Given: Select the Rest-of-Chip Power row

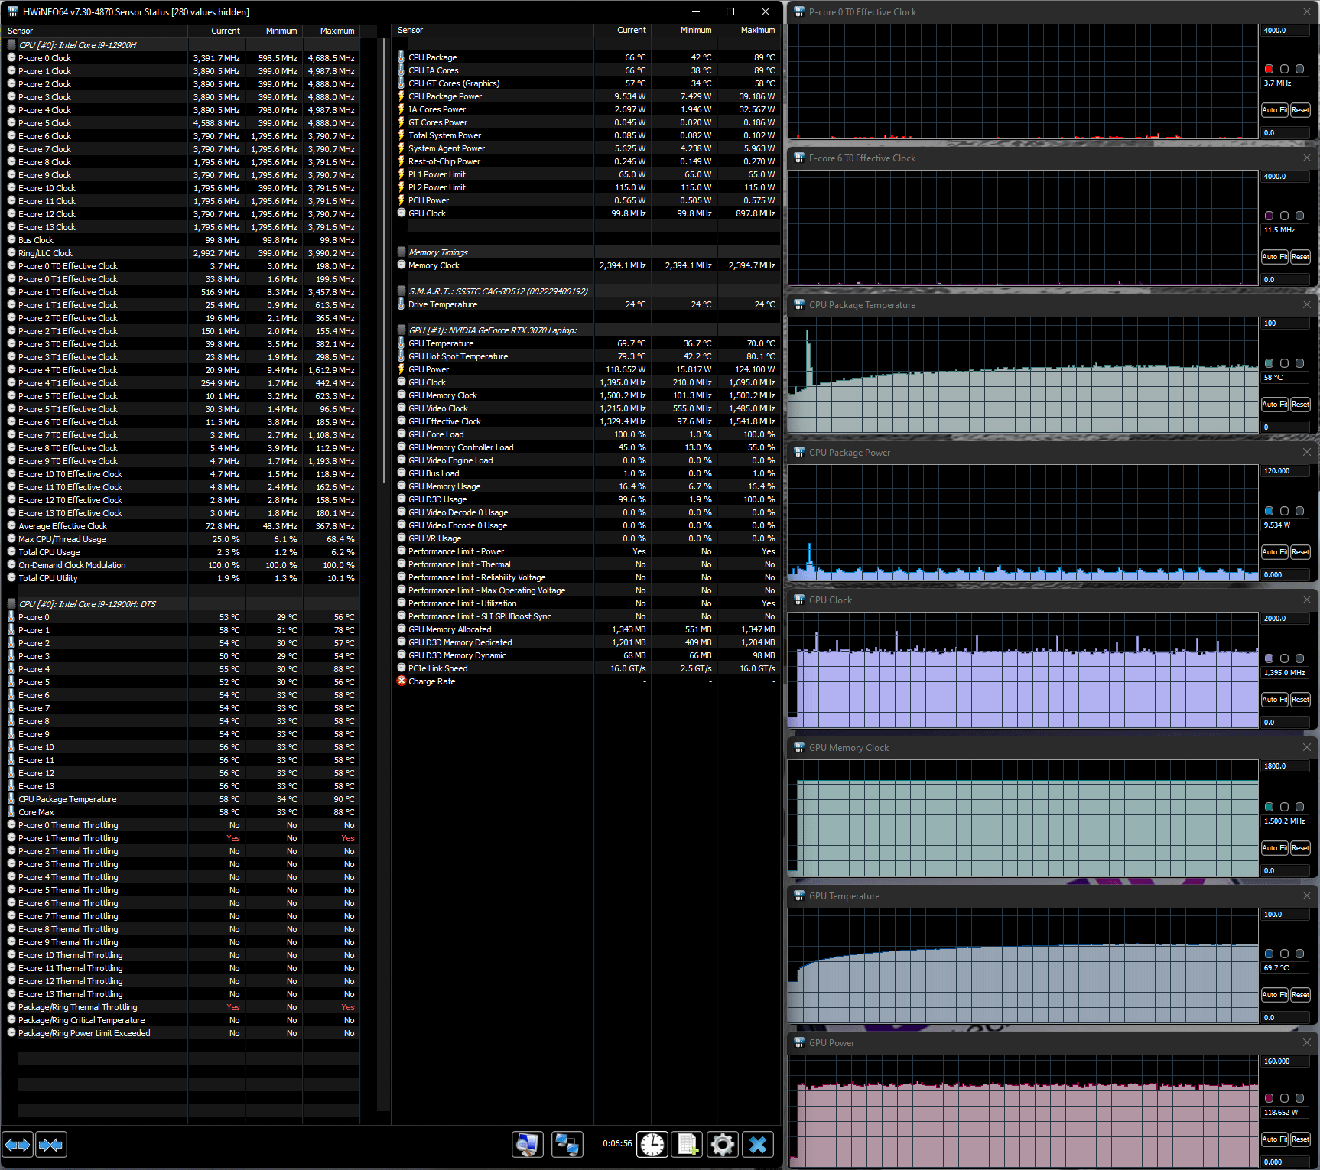Looking at the screenshot, I should [x=587, y=161].
